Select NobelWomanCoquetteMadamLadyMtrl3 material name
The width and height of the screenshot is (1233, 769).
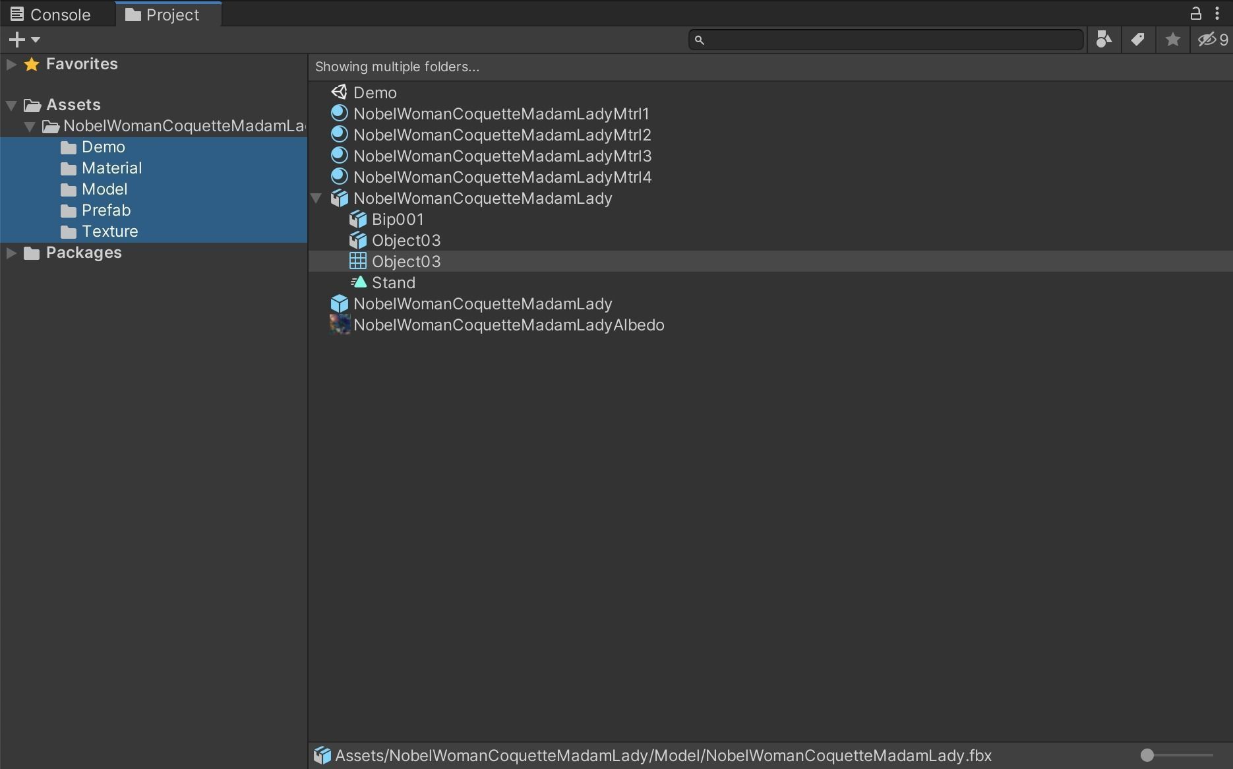(502, 156)
